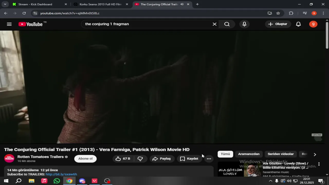Image resolution: width=329 pixels, height=185 pixels.
Task: Click the page vertical scrollbar thumb
Action: point(327,35)
